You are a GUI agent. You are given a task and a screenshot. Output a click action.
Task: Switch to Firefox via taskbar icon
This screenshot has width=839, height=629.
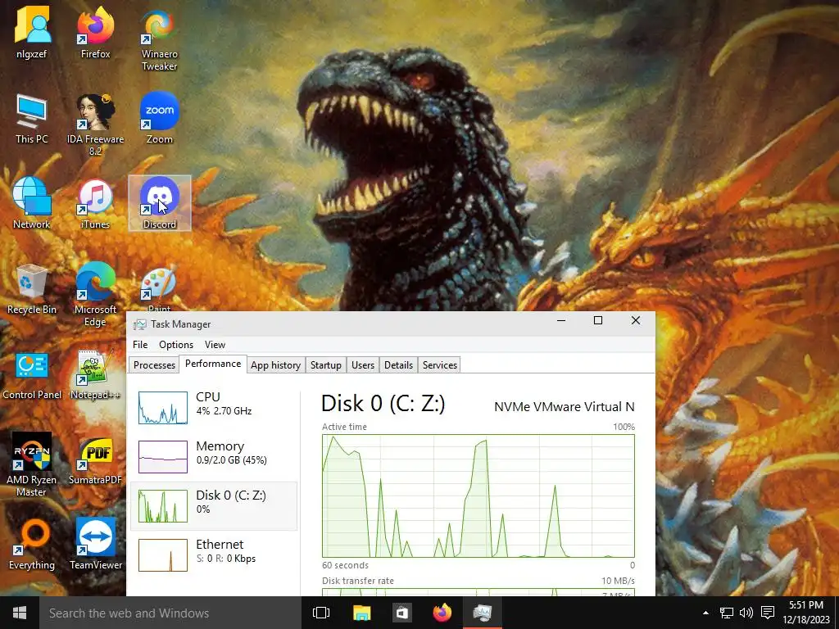442,613
